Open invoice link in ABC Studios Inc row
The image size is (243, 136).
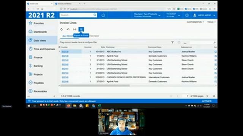click(x=65, y=52)
